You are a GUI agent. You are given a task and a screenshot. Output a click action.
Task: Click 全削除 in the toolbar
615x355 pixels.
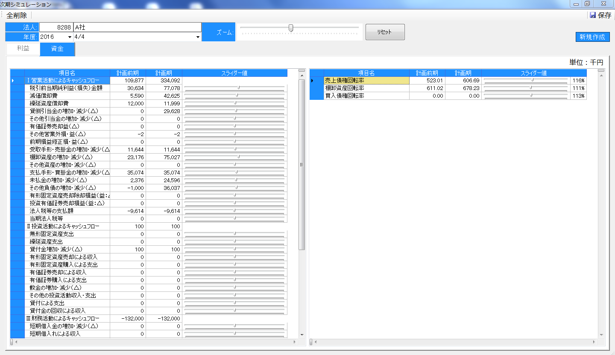coord(17,15)
